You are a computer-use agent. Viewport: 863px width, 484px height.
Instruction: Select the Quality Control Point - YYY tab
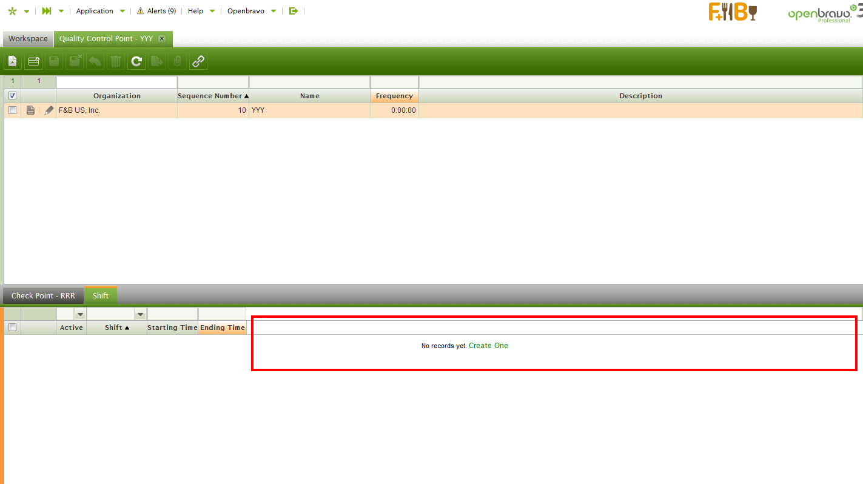113,39
